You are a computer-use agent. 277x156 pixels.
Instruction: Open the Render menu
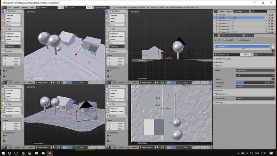[16, 8]
